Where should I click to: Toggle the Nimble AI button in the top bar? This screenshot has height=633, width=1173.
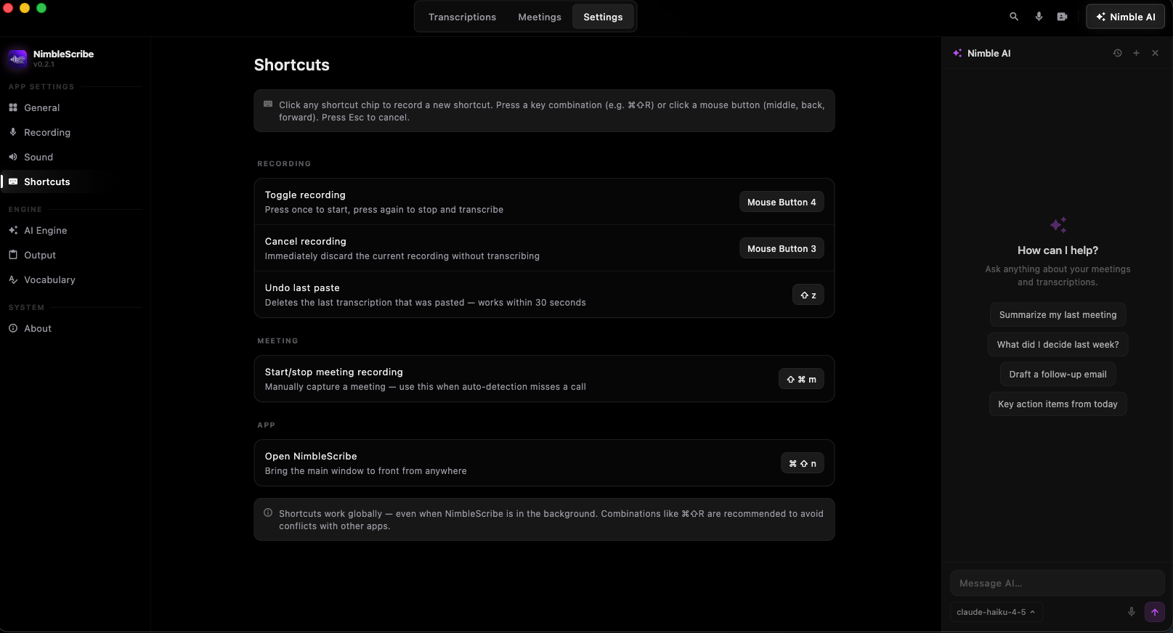coord(1125,17)
